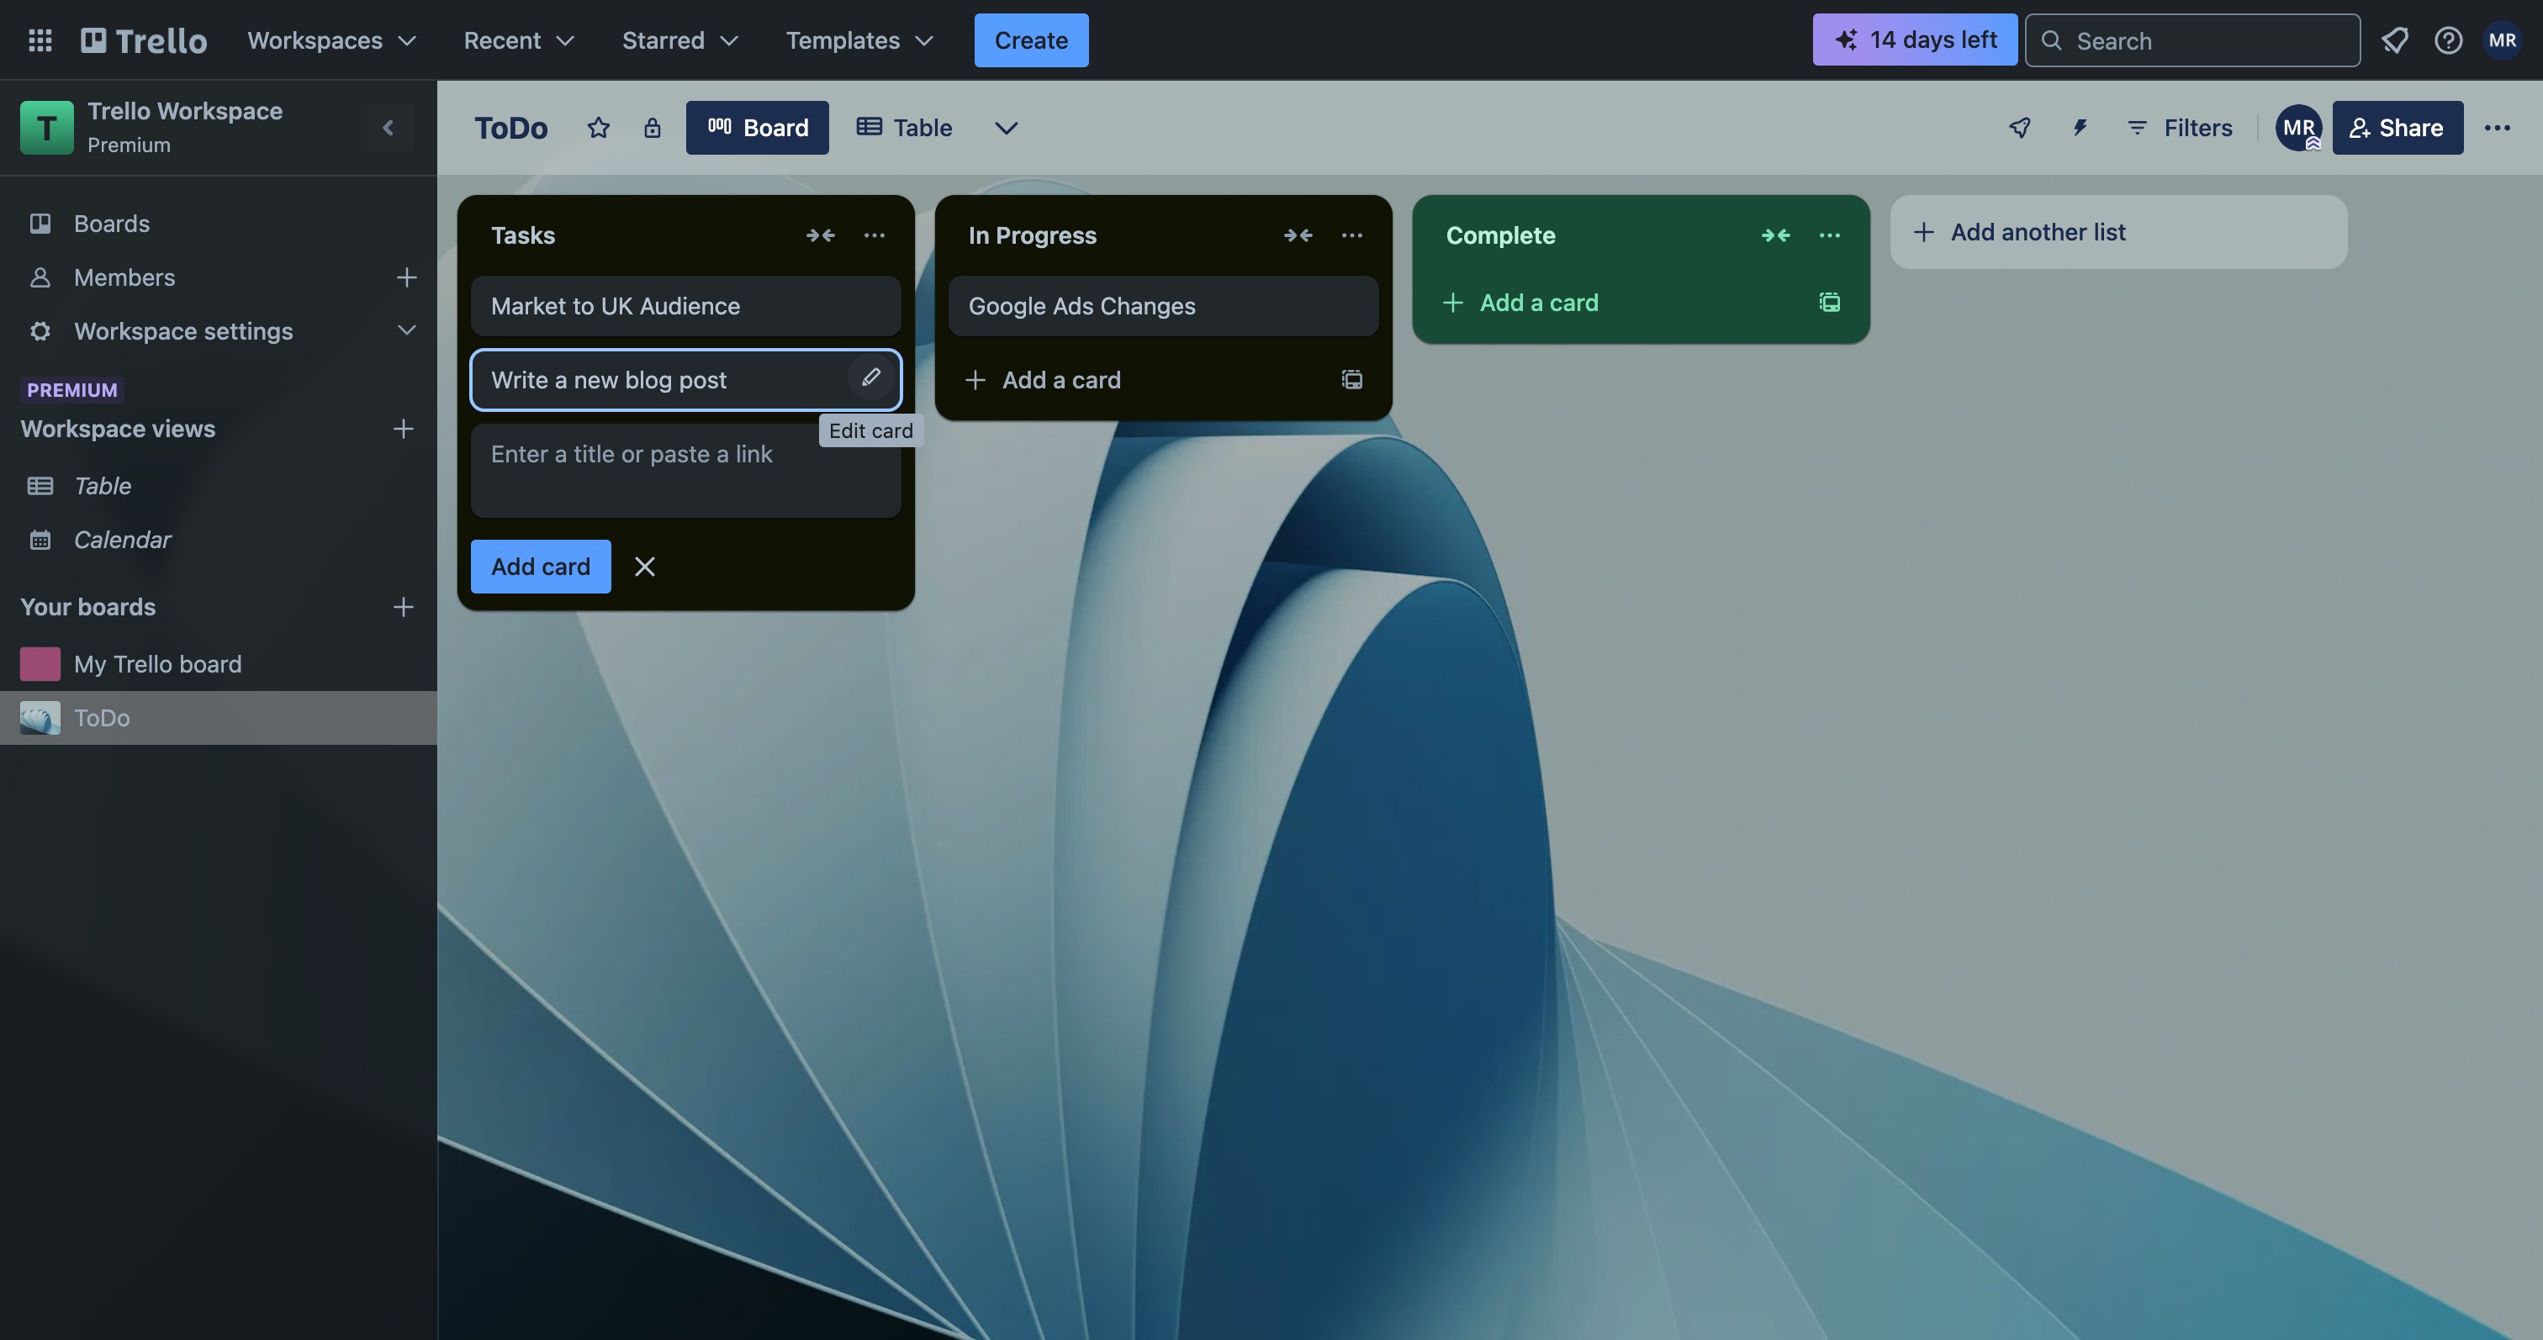Switch to the Board view tab
Viewport: 2543px width, 1340px height.
(757, 127)
